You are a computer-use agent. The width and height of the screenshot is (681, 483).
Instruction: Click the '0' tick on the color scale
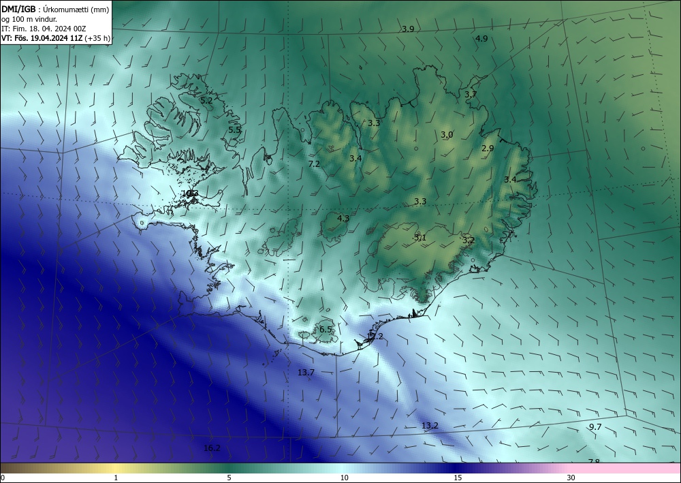click(x=3, y=478)
